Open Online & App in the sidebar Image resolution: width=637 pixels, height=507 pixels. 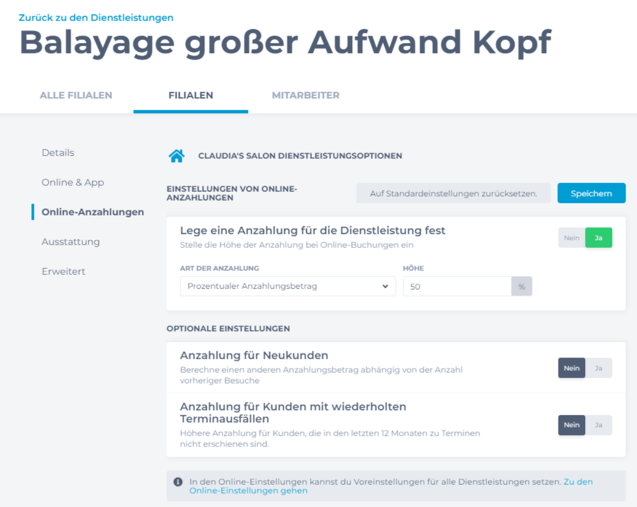point(72,182)
